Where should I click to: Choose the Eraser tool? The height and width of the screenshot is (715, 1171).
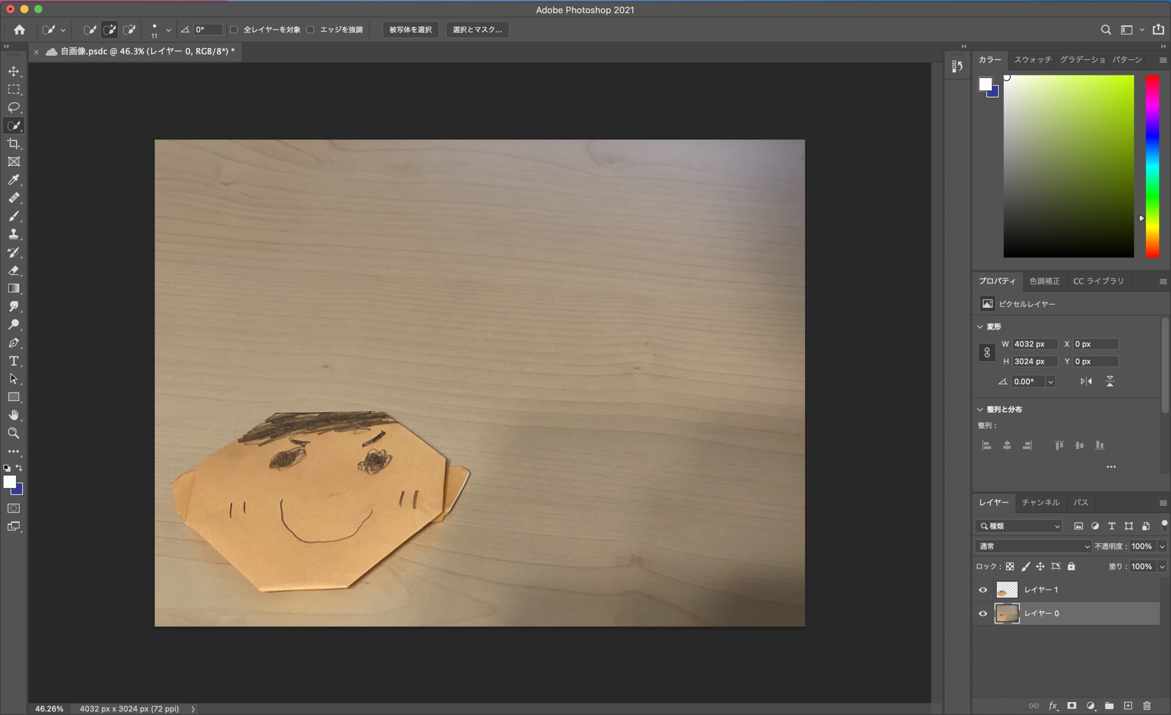click(x=13, y=270)
